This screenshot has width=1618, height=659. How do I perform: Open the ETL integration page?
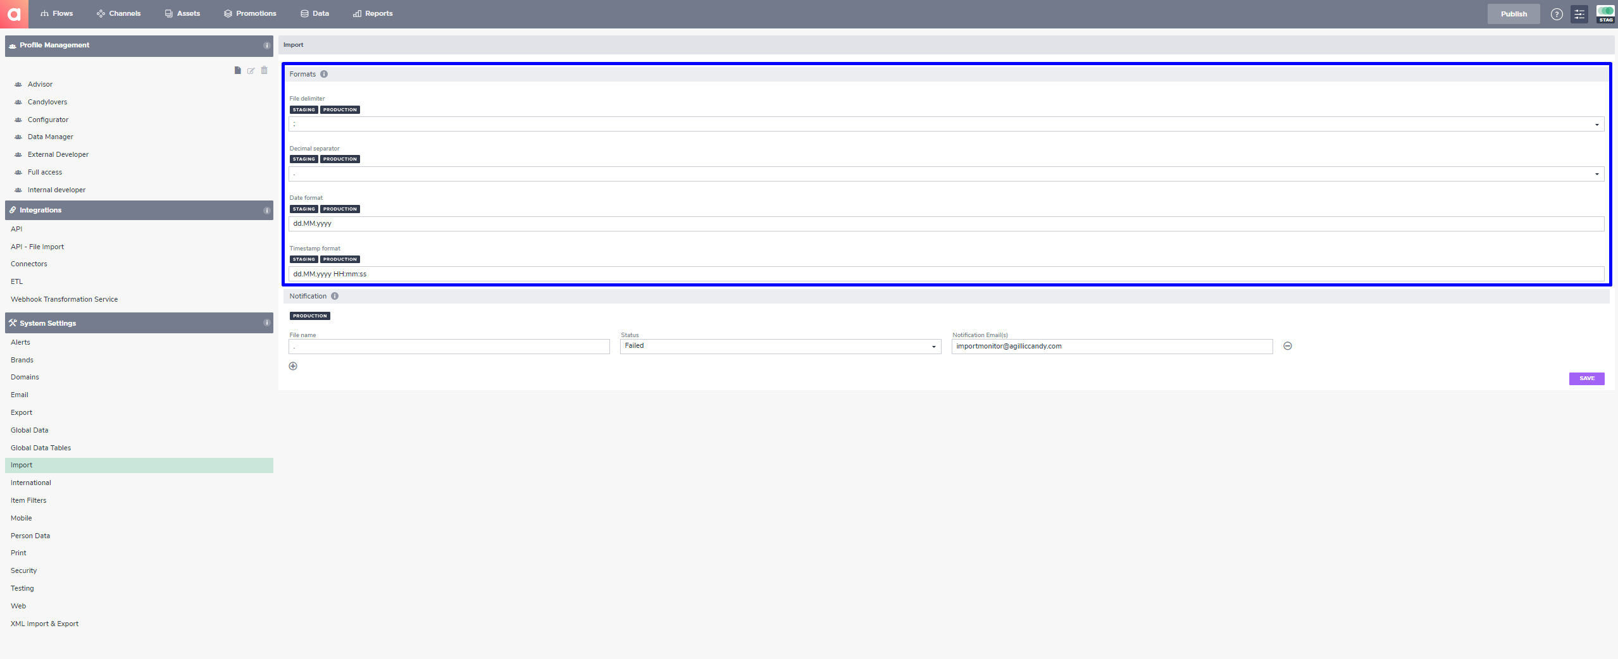[x=16, y=281]
